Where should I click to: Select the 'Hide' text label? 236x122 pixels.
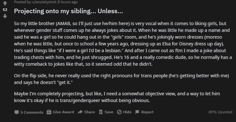[127, 112]
